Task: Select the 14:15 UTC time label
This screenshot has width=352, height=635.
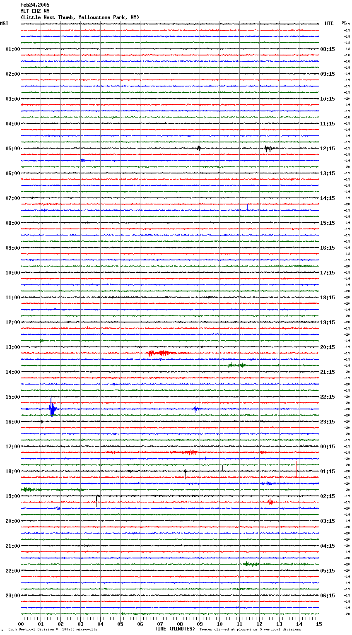Action: 328,198
